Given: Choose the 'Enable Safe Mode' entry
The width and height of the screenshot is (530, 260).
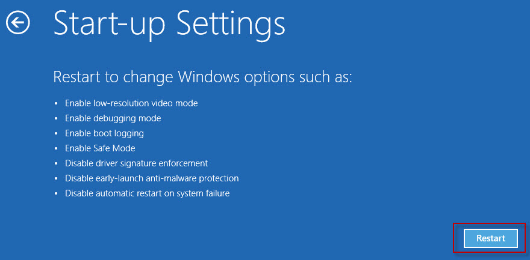Looking at the screenshot, I should (x=100, y=148).
